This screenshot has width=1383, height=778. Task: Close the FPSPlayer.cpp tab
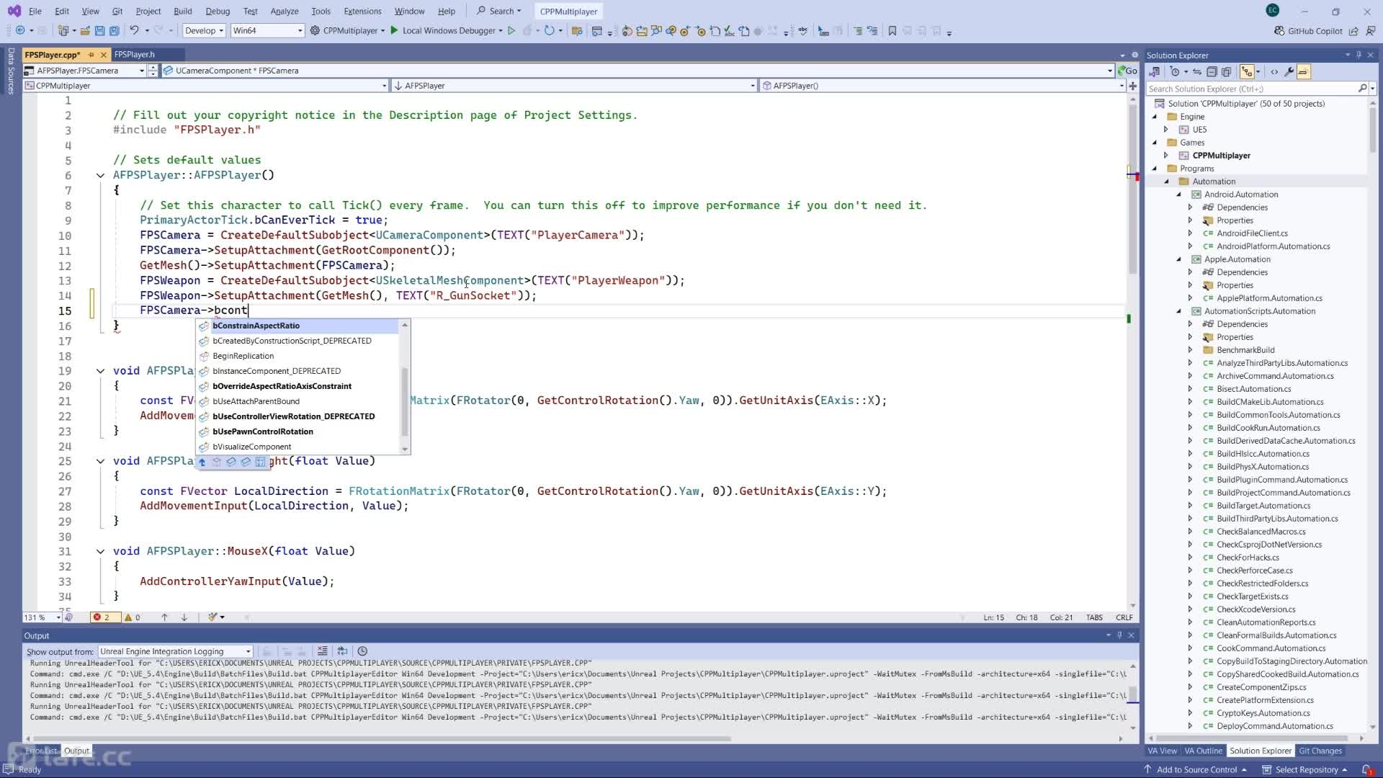104,55
